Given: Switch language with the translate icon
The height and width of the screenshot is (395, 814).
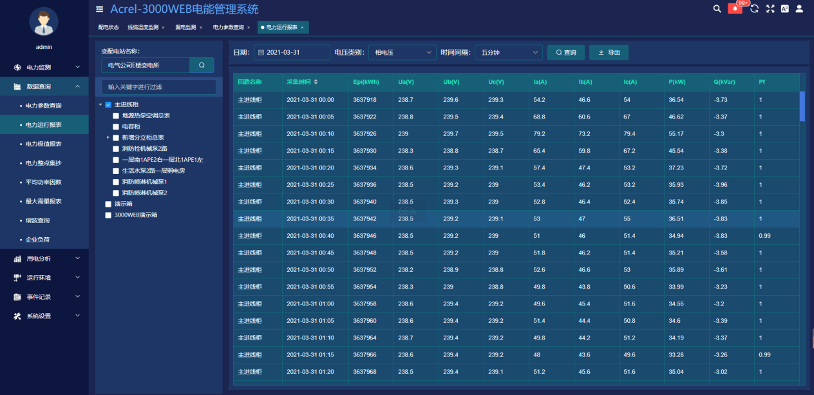Looking at the screenshot, I should (x=785, y=9).
